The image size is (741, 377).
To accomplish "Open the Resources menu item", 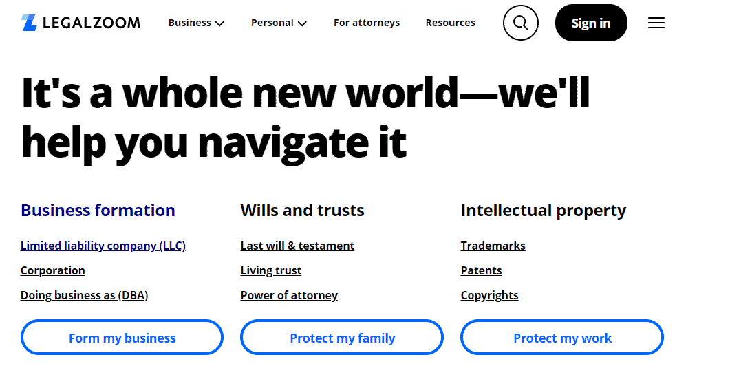I will tap(451, 23).
